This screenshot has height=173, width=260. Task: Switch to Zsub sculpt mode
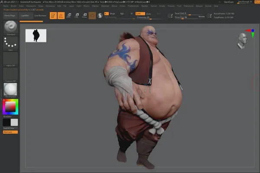149,14
